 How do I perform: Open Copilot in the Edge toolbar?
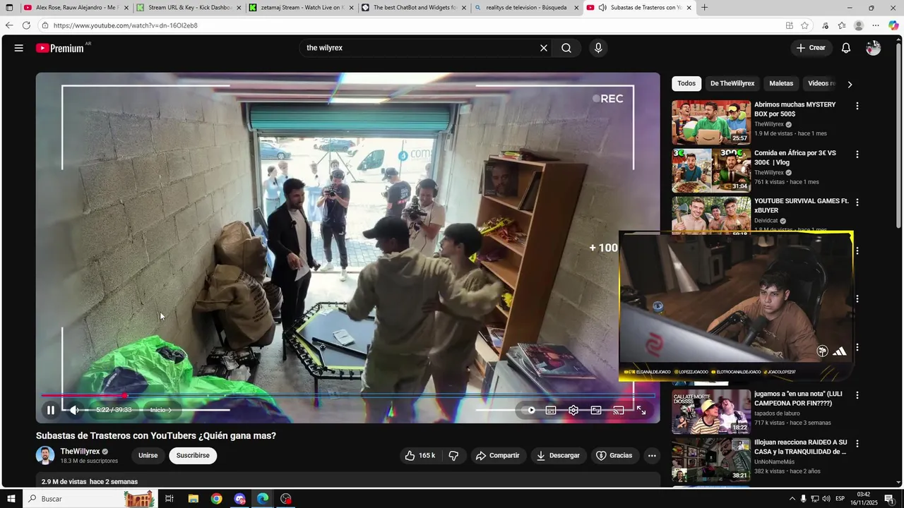pyautogui.click(x=893, y=25)
